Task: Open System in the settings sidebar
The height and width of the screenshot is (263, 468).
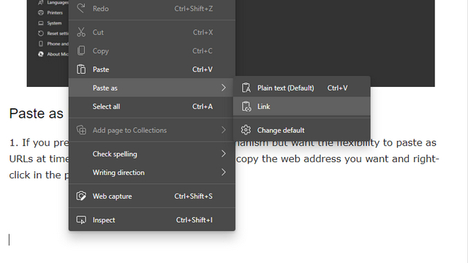Action: click(50, 23)
